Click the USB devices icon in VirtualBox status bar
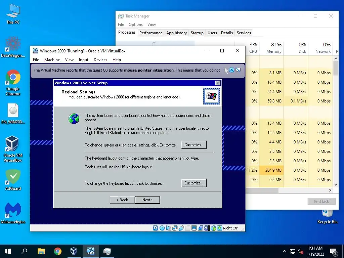Image resolution: width=344 pixels, height=258 pixels. [x=181, y=228]
